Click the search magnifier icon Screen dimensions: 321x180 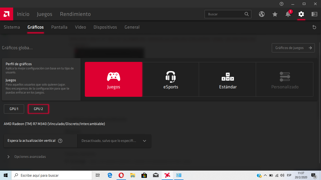coord(246,14)
